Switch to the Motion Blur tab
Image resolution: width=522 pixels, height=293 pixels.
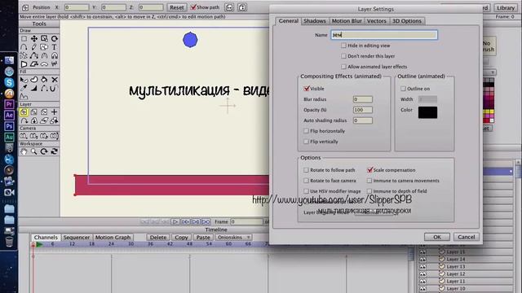pos(347,21)
